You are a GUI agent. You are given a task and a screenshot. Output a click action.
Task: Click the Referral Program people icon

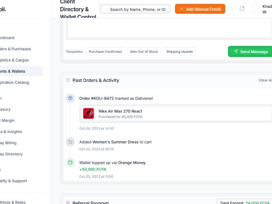click(x=68, y=202)
